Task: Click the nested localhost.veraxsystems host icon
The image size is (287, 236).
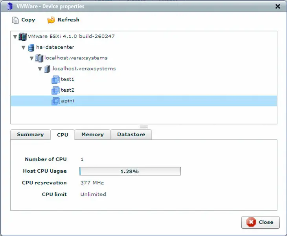Action: pos(47,69)
